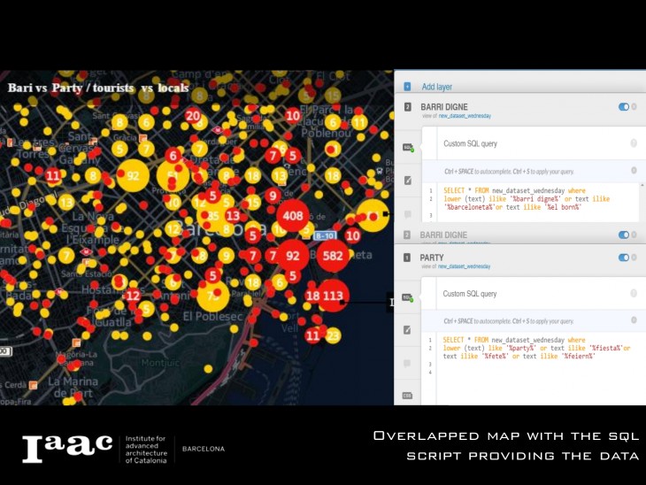
Task: Dismiss the autocomplete hint in BARRI DIGNE editor
Action: pos(634,170)
